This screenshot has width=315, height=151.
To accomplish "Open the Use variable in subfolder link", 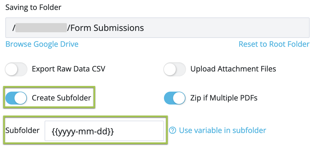I will click(223, 131).
